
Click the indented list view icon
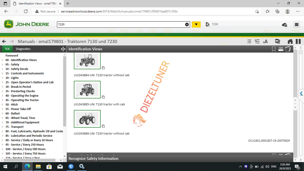(257, 41)
